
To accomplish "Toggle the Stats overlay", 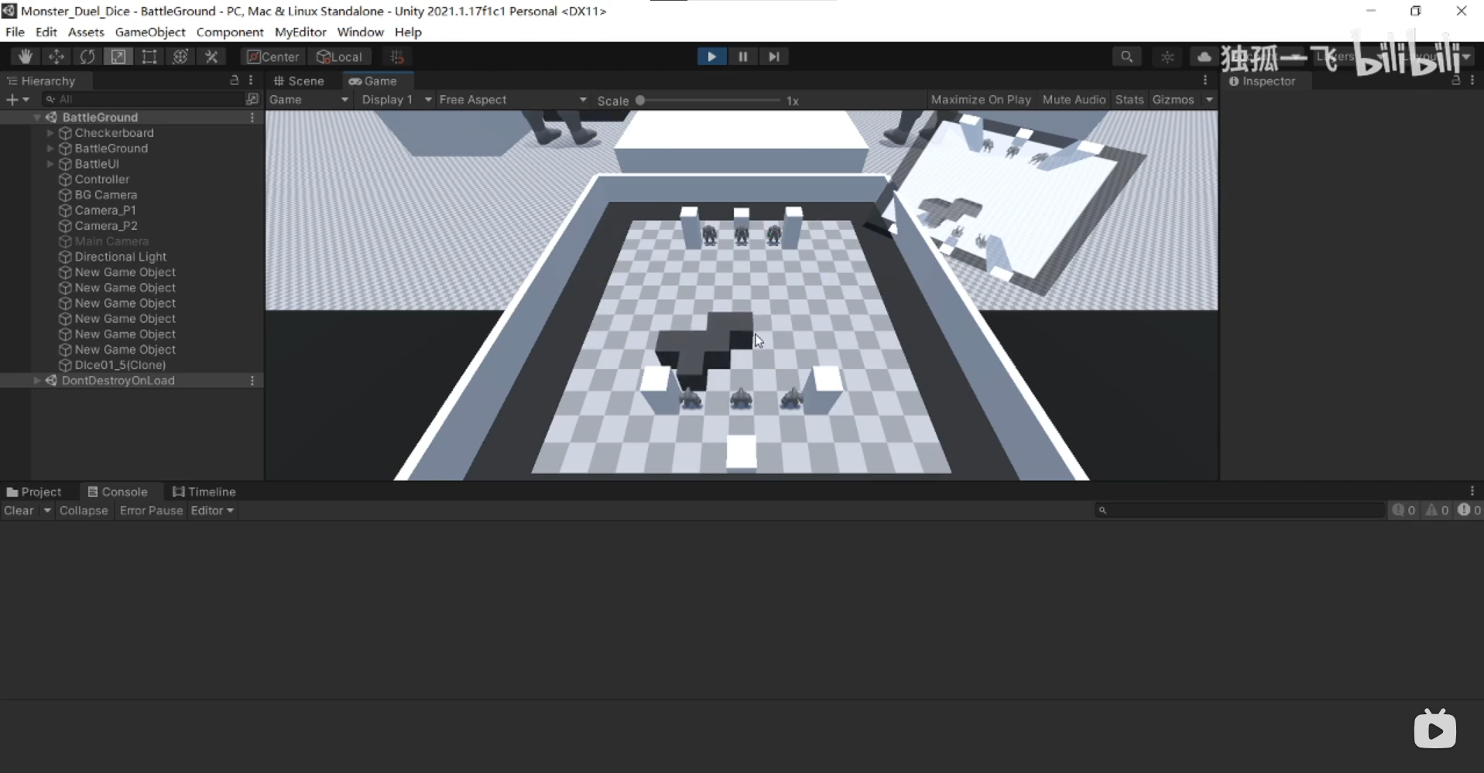I will click(x=1129, y=100).
